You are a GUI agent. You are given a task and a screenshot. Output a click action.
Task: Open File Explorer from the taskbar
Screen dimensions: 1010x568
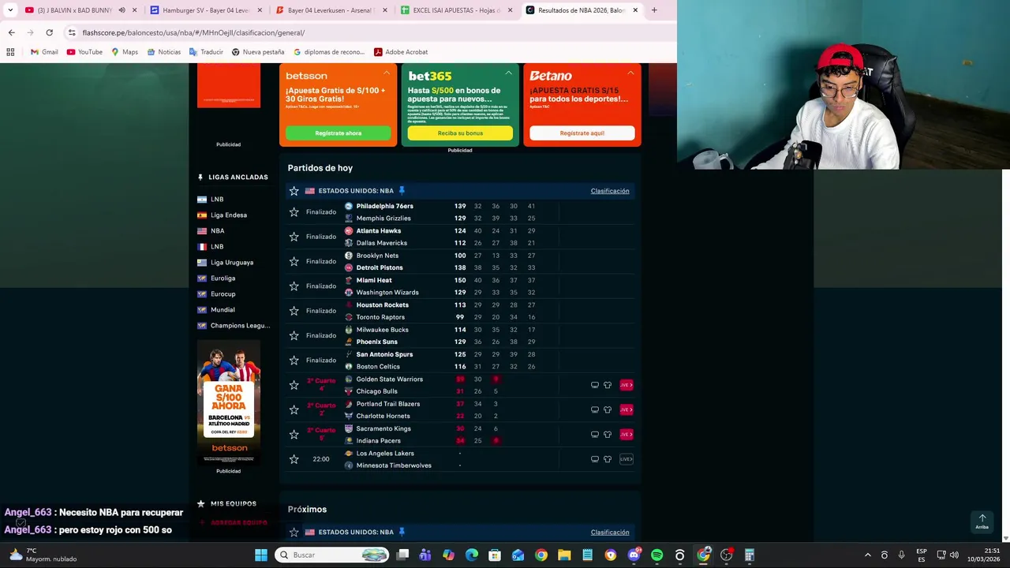coord(564,555)
